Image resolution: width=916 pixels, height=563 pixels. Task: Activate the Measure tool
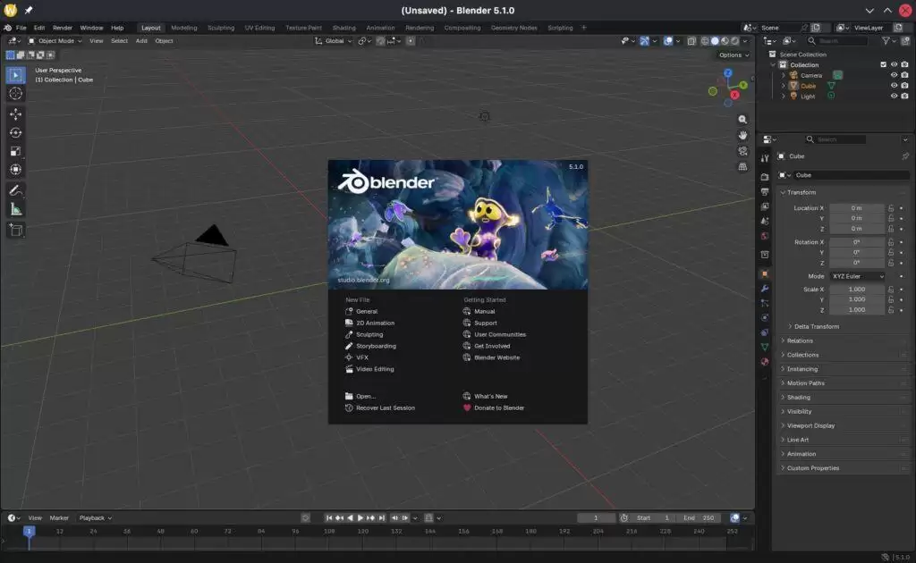pyautogui.click(x=15, y=208)
